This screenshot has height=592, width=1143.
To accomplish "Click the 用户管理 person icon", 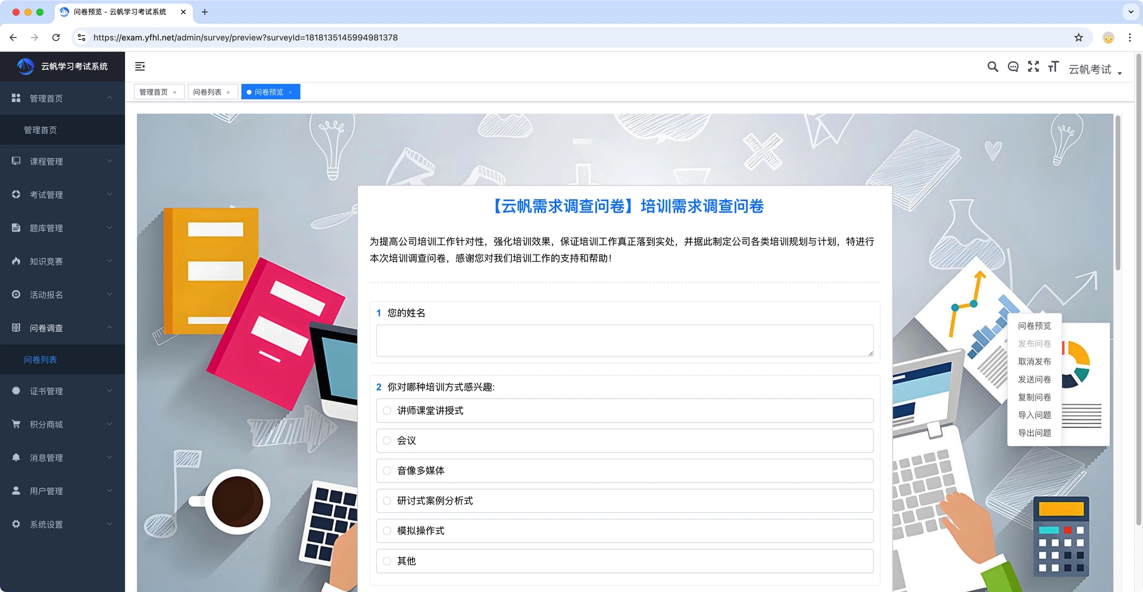I will tap(16, 491).
